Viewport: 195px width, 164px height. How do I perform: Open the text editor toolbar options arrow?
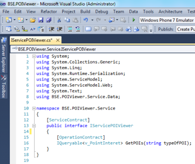(151, 30)
